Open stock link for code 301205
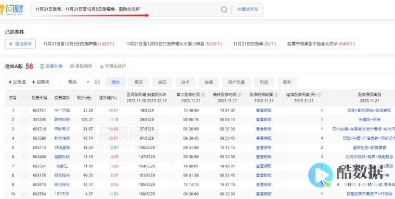 point(62,120)
